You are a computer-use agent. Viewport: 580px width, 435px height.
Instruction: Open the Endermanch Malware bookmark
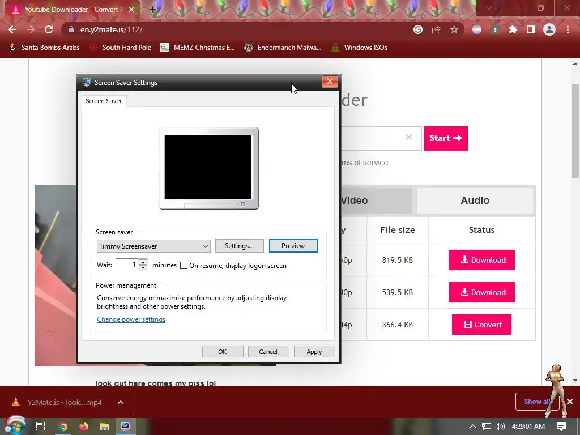[x=283, y=48]
